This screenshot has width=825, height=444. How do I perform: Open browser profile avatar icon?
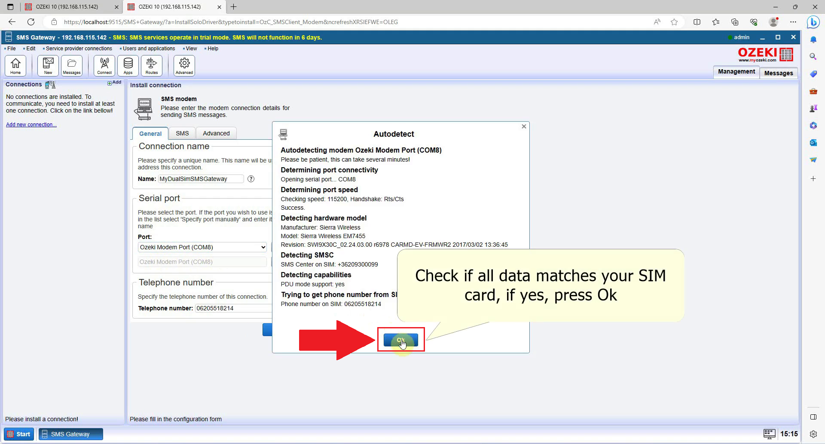tap(773, 22)
